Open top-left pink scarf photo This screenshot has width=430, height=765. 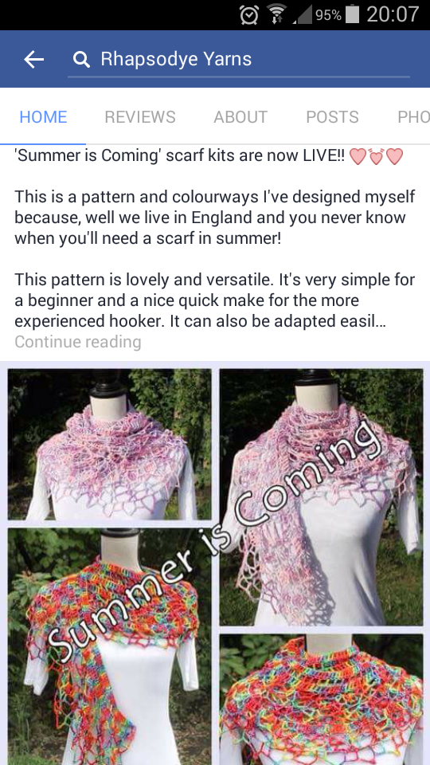coord(110,445)
